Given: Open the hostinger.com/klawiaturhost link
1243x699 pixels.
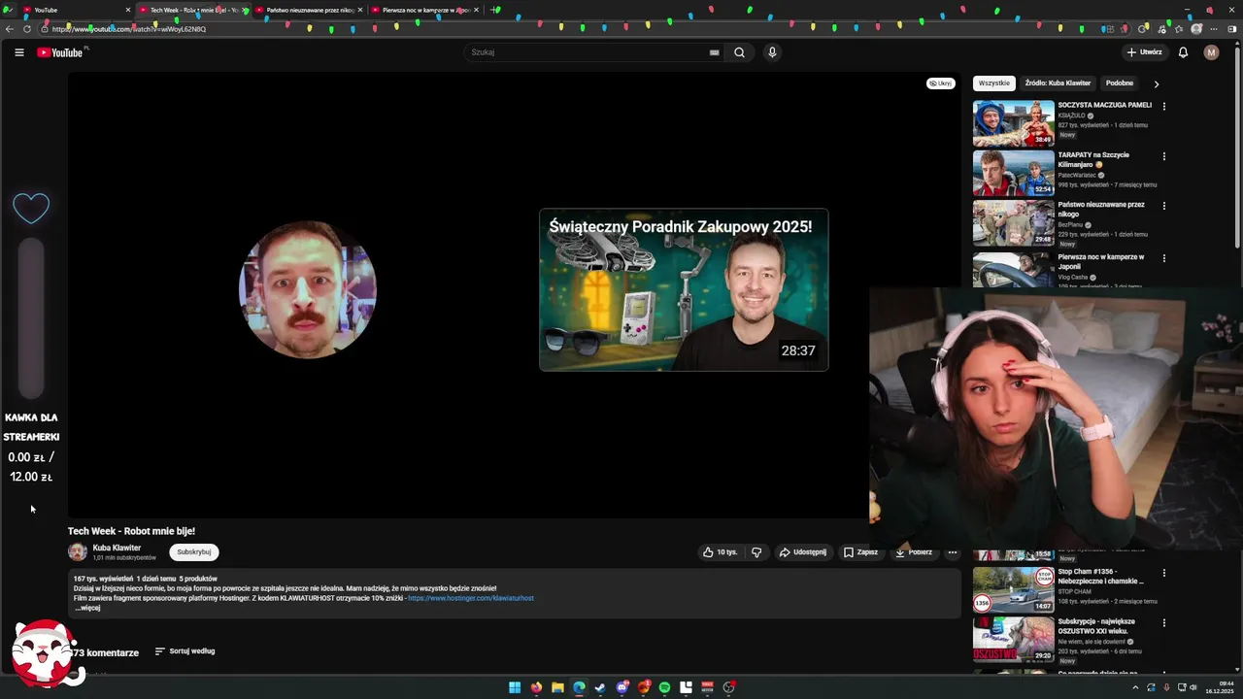Looking at the screenshot, I should 471,598.
